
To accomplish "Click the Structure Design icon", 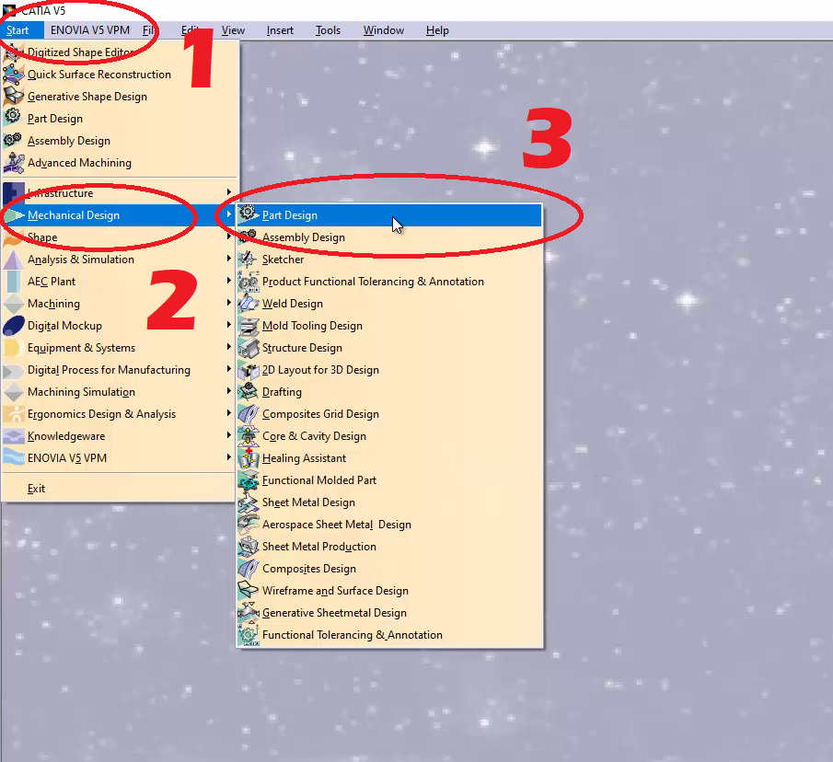I will click(x=248, y=348).
